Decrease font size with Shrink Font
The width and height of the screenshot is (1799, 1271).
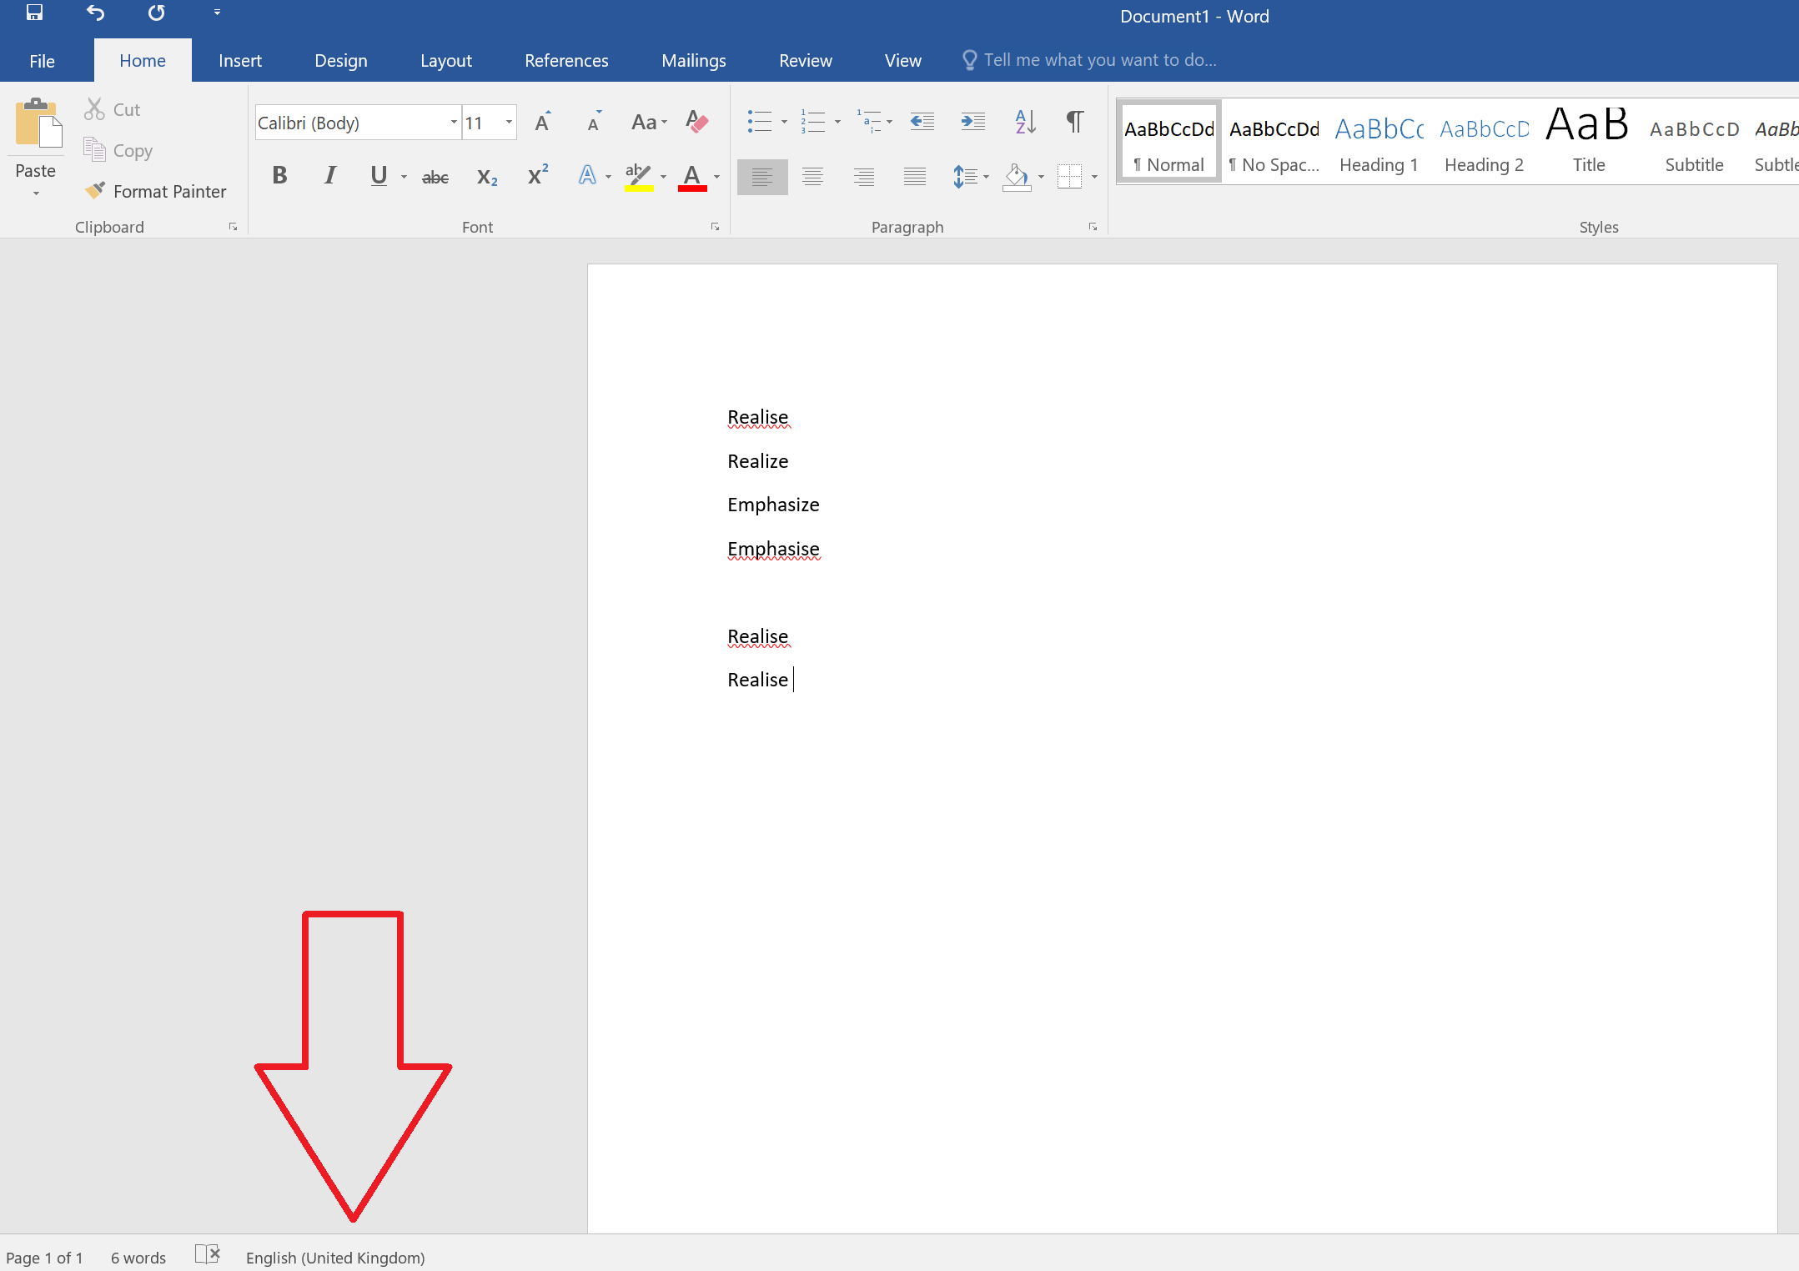[x=595, y=122]
